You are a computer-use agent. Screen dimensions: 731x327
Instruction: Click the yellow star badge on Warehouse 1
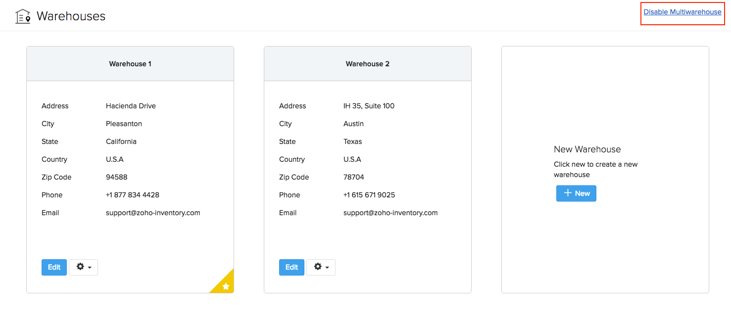click(225, 285)
